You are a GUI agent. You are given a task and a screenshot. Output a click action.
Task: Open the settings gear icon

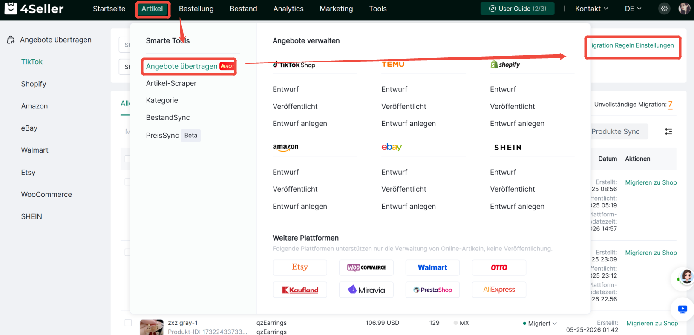664,9
